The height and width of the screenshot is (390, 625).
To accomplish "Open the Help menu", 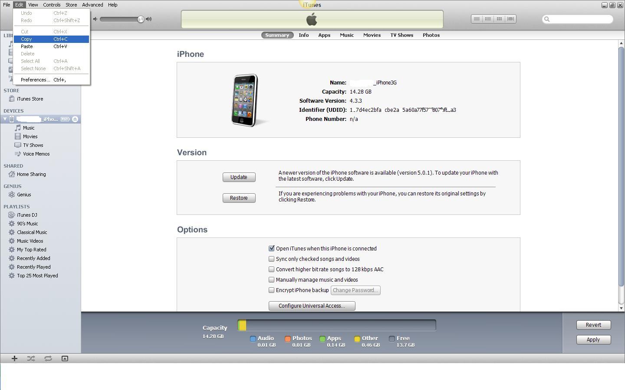I will tap(112, 5).
